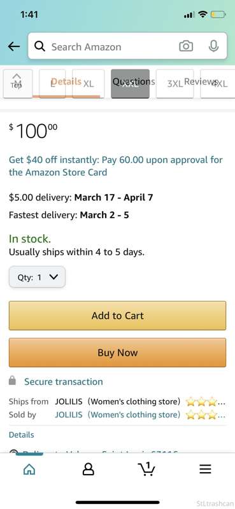Open the shopping cart icon
The width and height of the screenshot is (235, 509).
(146, 469)
